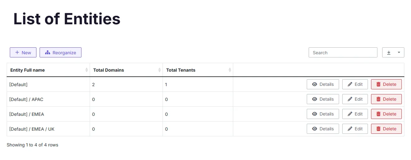Edit the [Default] entity
This screenshot has width=411, height=160.
(x=355, y=84)
